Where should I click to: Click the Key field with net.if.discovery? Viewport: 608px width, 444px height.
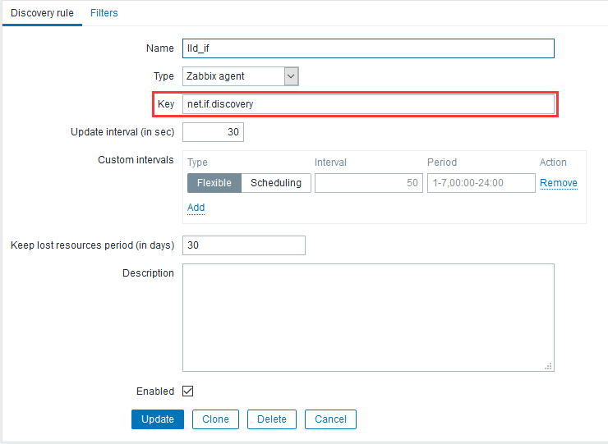[368, 104]
